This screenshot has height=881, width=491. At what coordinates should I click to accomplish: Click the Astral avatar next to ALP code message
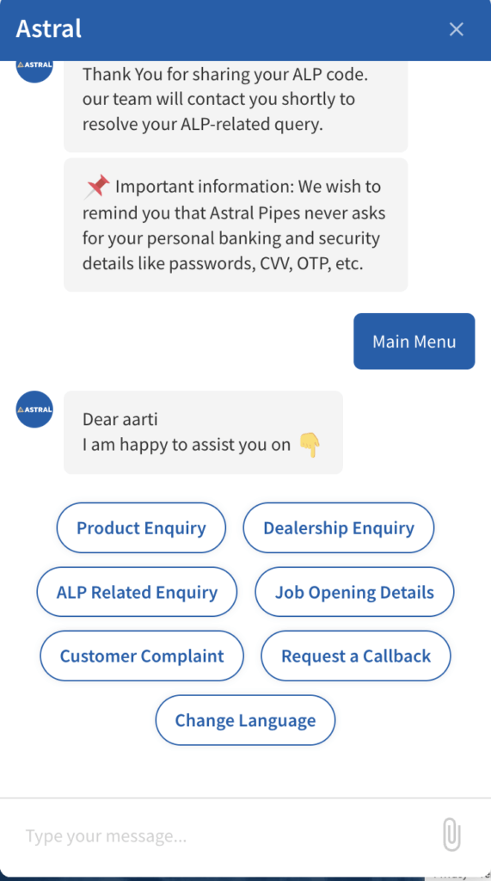(34, 70)
